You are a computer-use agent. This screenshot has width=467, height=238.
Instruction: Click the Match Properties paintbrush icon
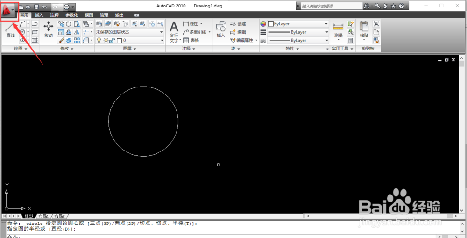click(376, 40)
